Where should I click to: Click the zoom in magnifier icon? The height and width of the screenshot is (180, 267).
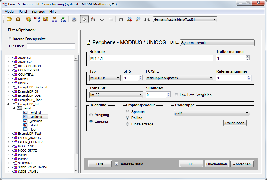point(129,19)
